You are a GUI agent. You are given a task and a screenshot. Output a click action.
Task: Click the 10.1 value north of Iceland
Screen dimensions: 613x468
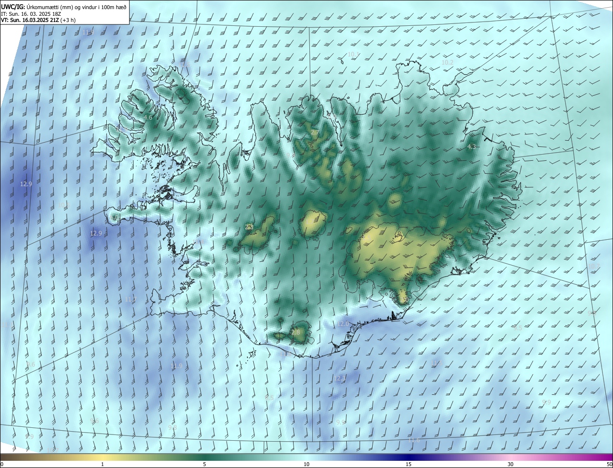pos(353,55)
